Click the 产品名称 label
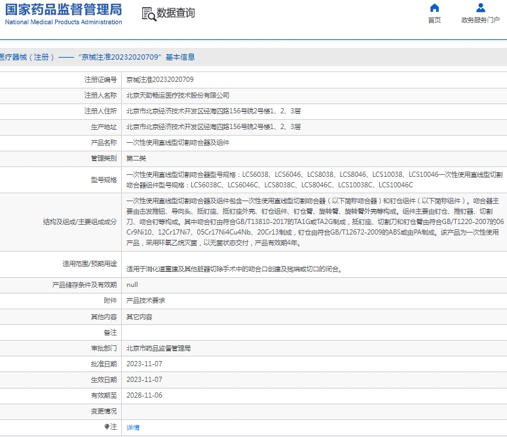Viewport: 507px width, 437px height. (103, 143)
